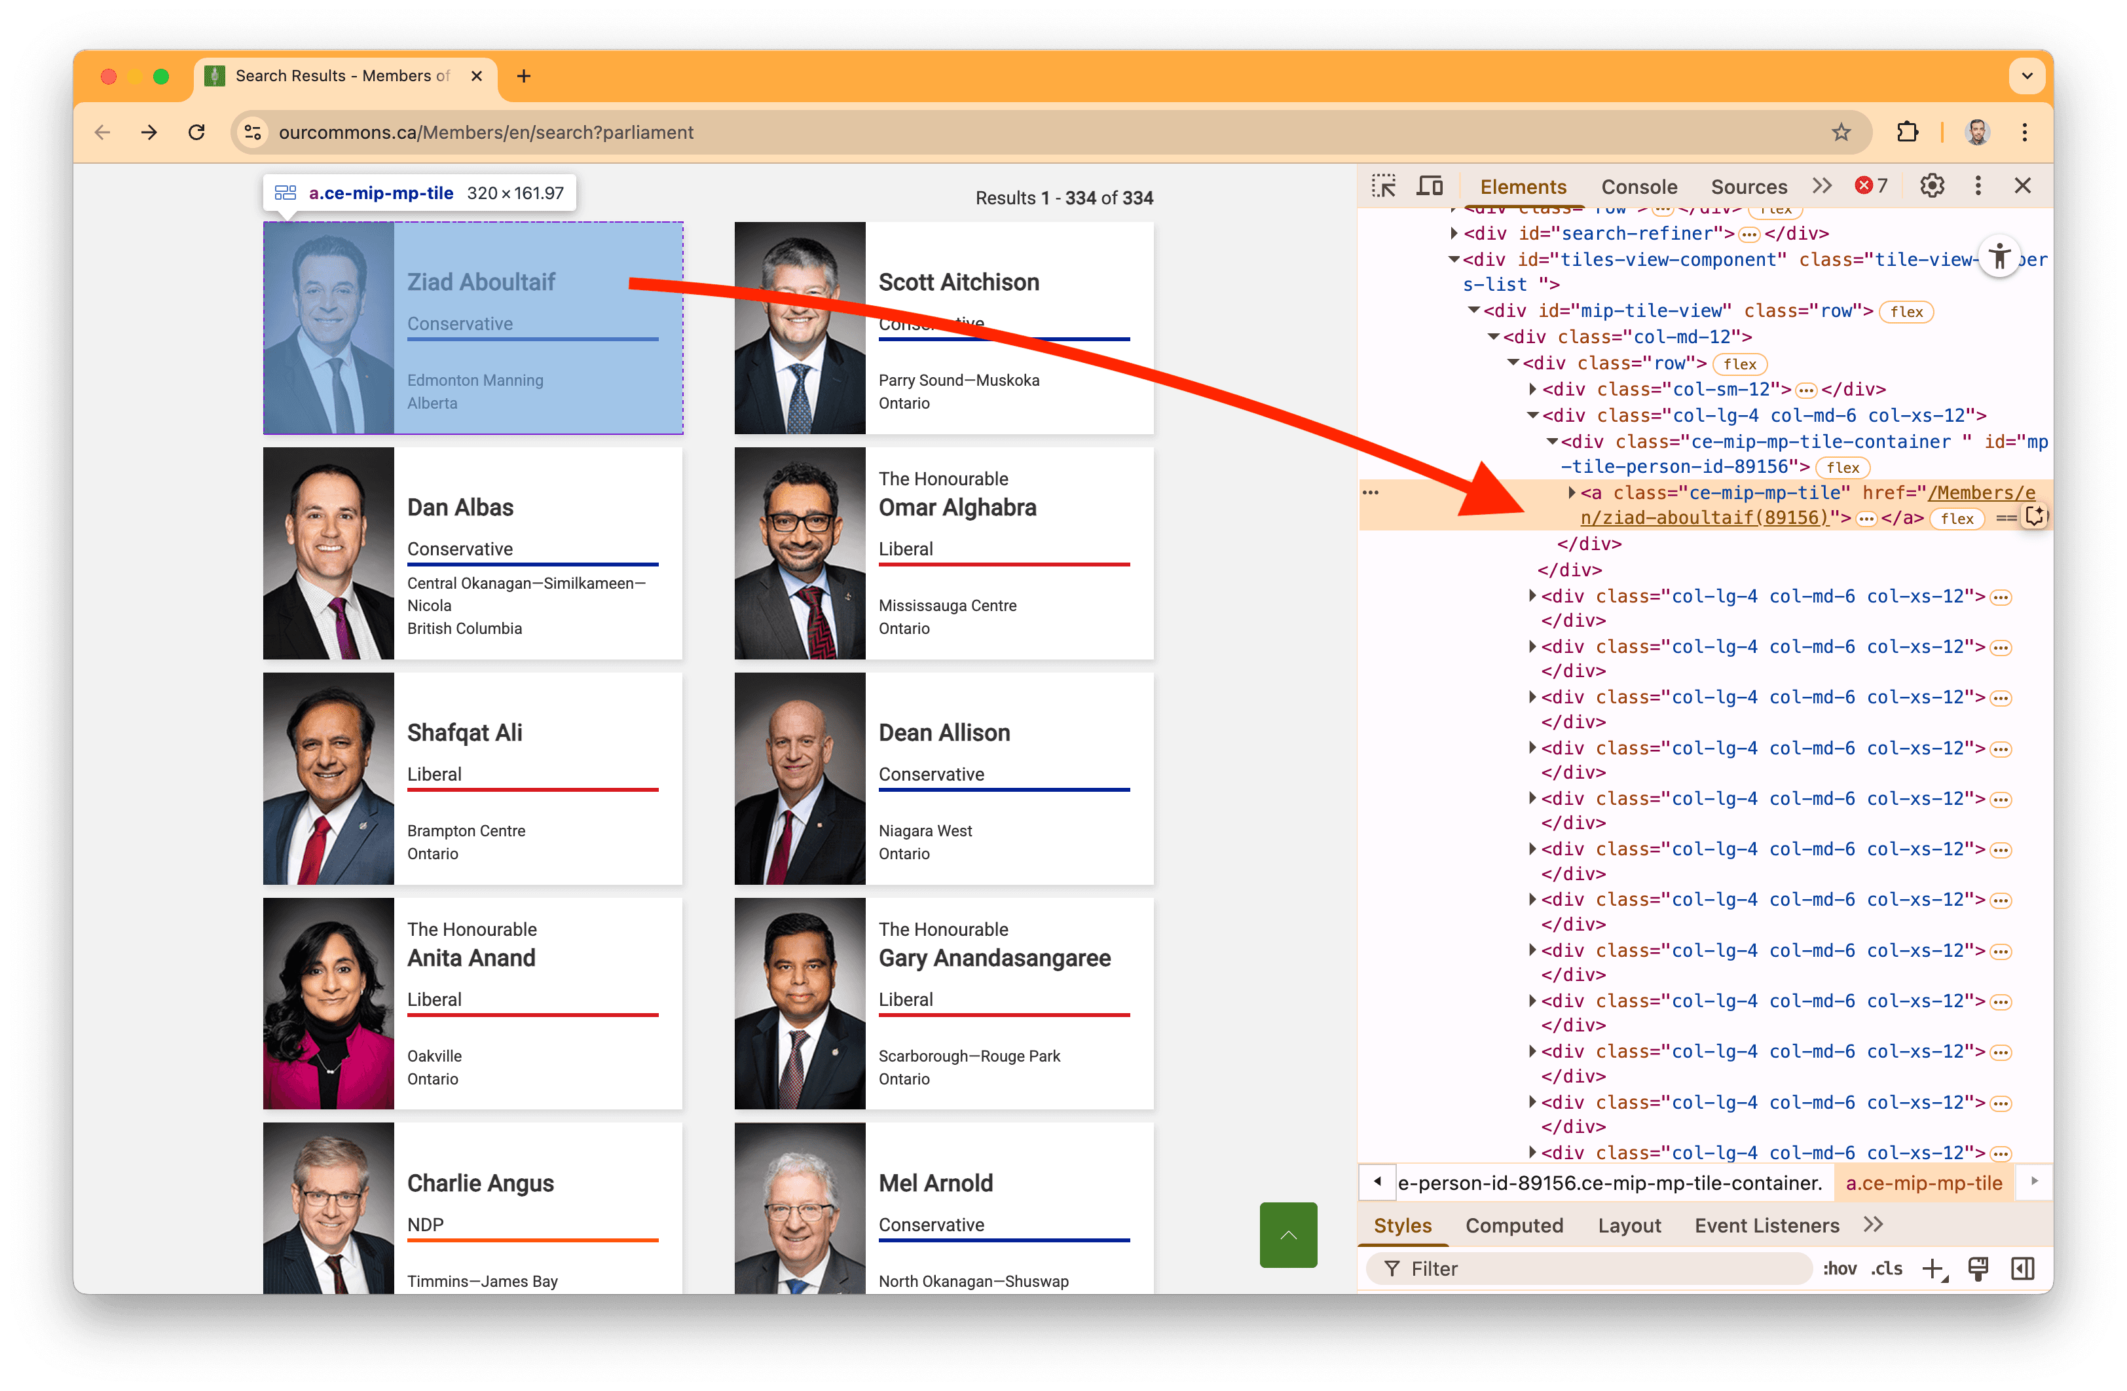Viewport: 2127px width, 1391px height.
Task: Open the Chrome profile avatar
Action: pyautogui.click(x=1978, y=132)
